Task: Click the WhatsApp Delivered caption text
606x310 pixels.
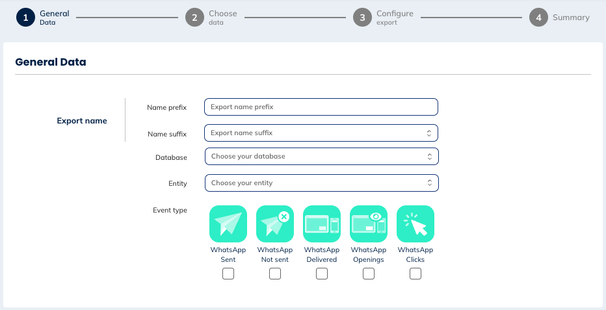Action: tap(322, 255)
